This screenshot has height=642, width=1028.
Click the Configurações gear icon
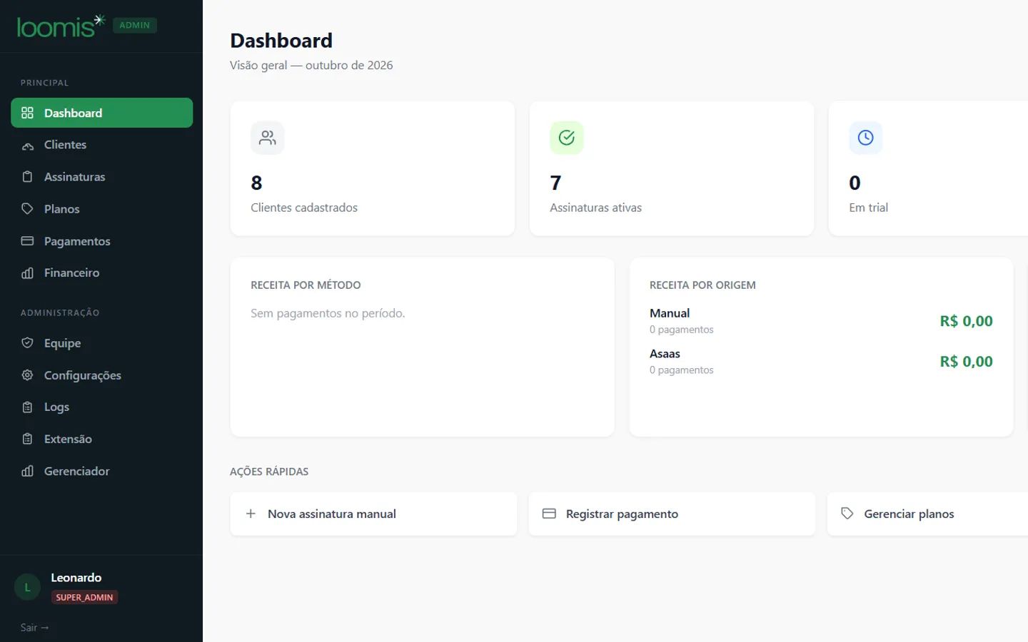pyautogui.click(x=27, y=375)
